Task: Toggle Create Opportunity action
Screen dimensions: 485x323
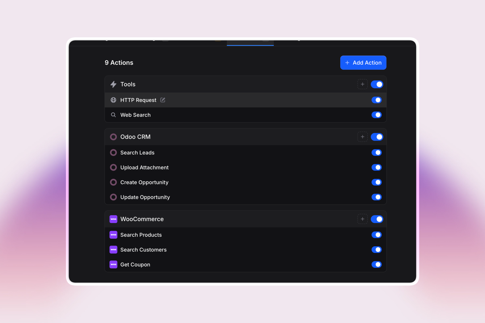Action: point(376,182)
